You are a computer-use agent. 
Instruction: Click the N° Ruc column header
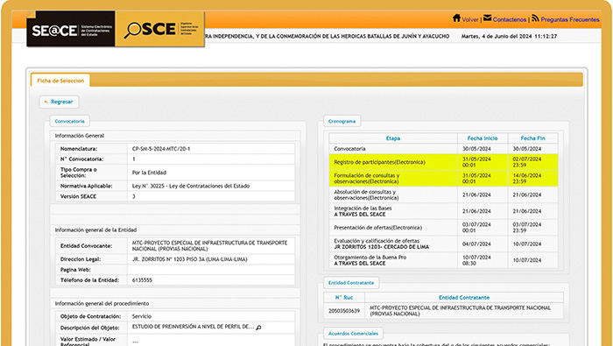tap(344, 298)
